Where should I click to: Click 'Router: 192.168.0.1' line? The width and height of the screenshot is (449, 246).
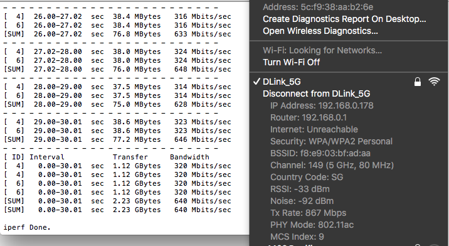309,117
